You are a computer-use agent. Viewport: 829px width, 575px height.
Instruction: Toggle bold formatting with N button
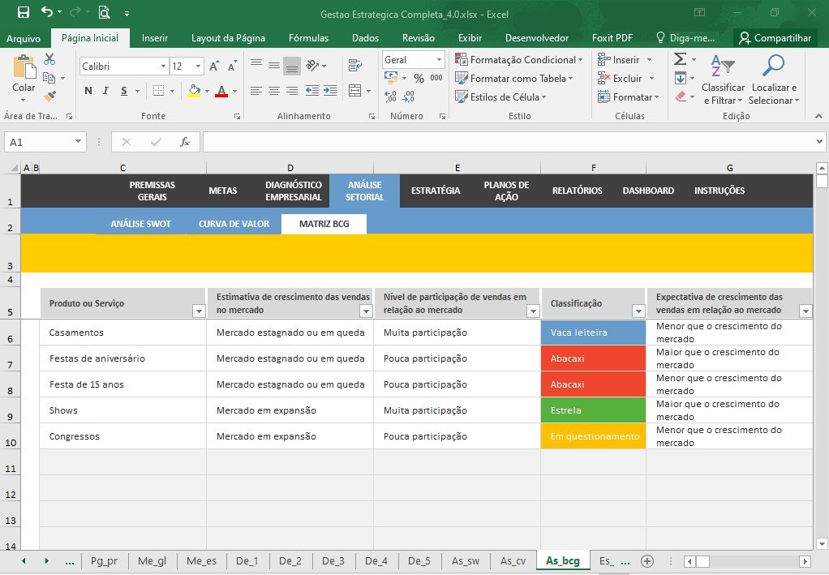point(88,91)
